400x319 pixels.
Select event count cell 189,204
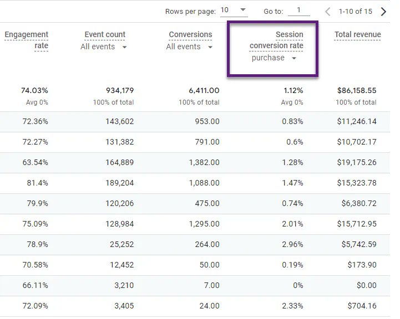coord(120,183)
